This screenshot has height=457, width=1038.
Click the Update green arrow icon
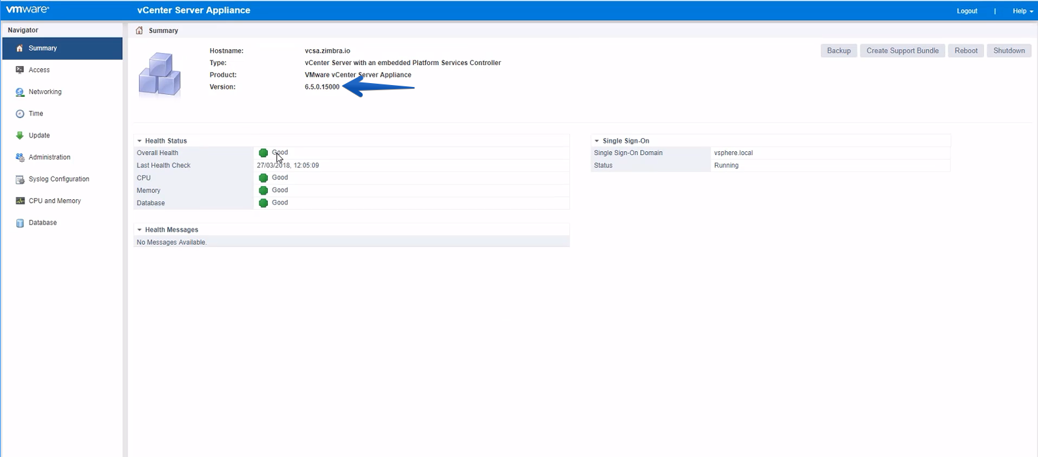[19, 136]
